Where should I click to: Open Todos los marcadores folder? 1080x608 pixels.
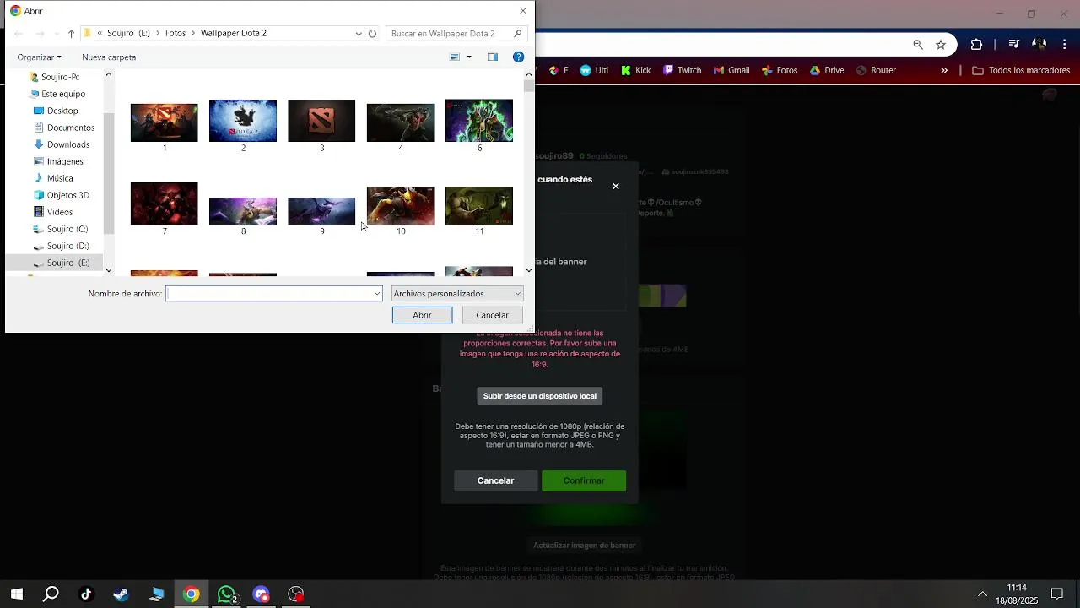[1021, 71]
